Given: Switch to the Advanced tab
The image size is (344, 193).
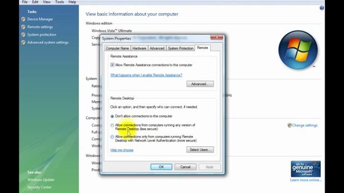Looking at the screenshot, I should click(157, 48).
